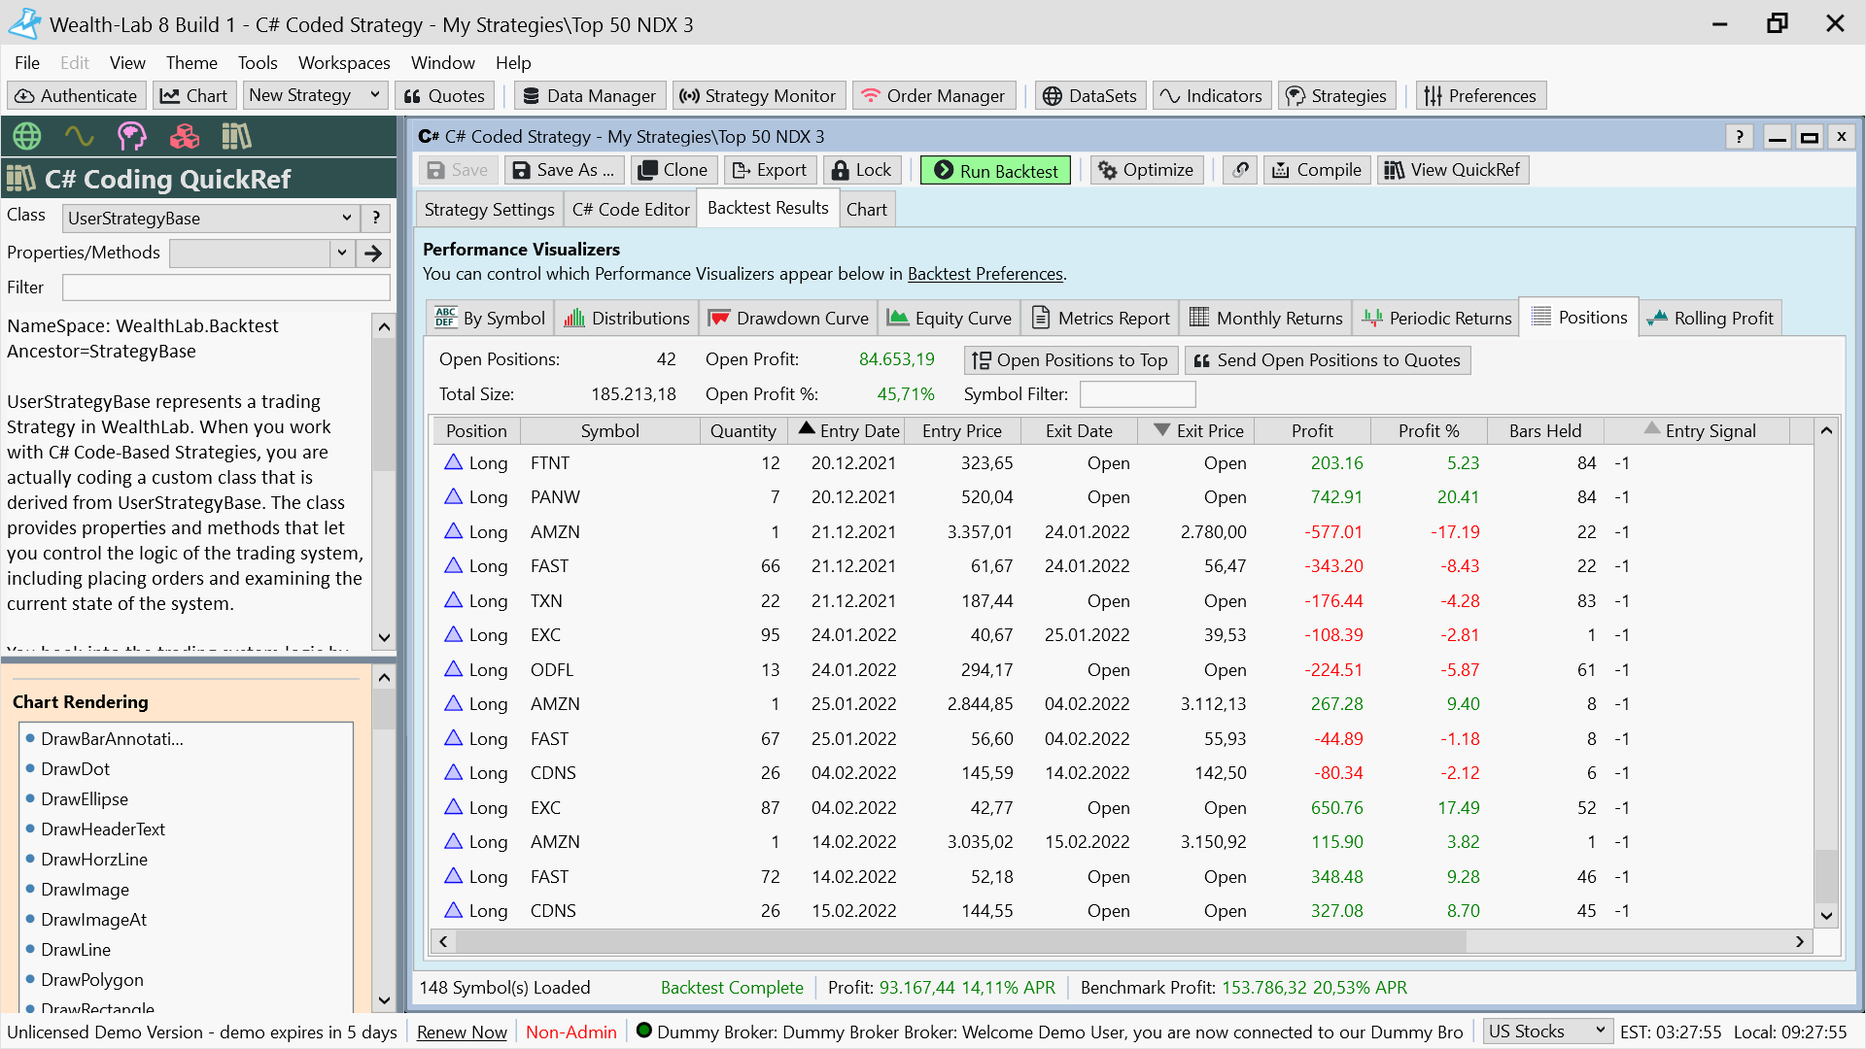This screenshot has height=1049, width=1866.
Task: Compile the C# strategy code
Action: (1317, 170)
